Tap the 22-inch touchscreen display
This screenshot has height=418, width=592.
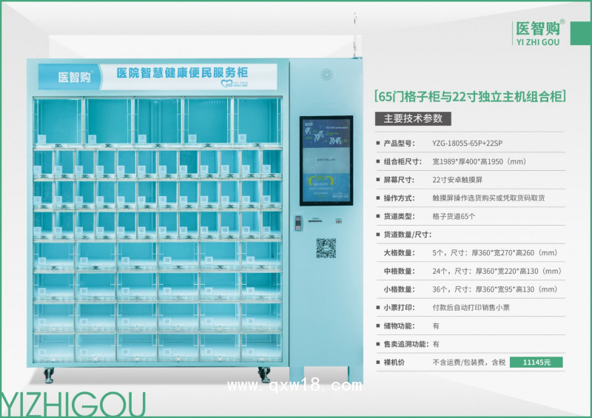pos(326,161)
